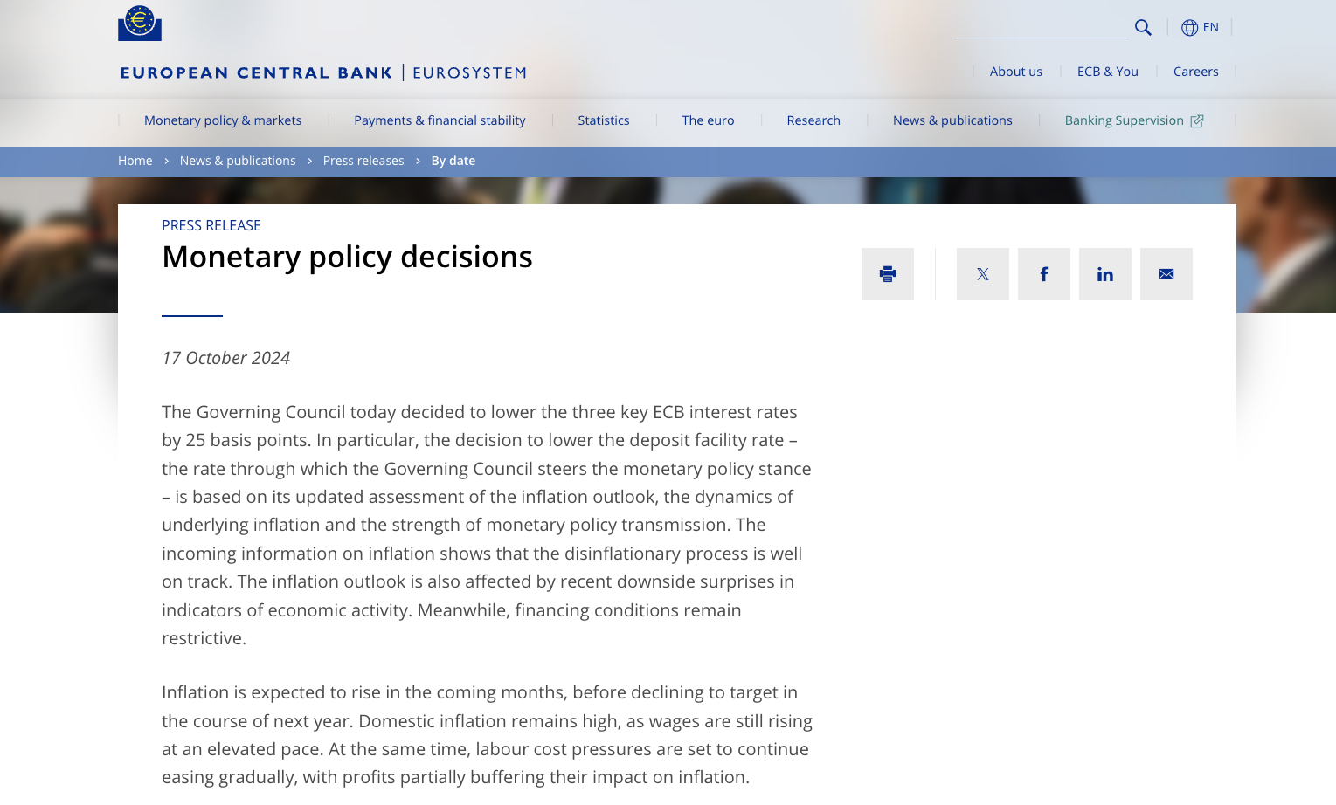Share the press release on LinkedIn
The height and width of the screenshot is (805, 1336).
pos(1105,274)
